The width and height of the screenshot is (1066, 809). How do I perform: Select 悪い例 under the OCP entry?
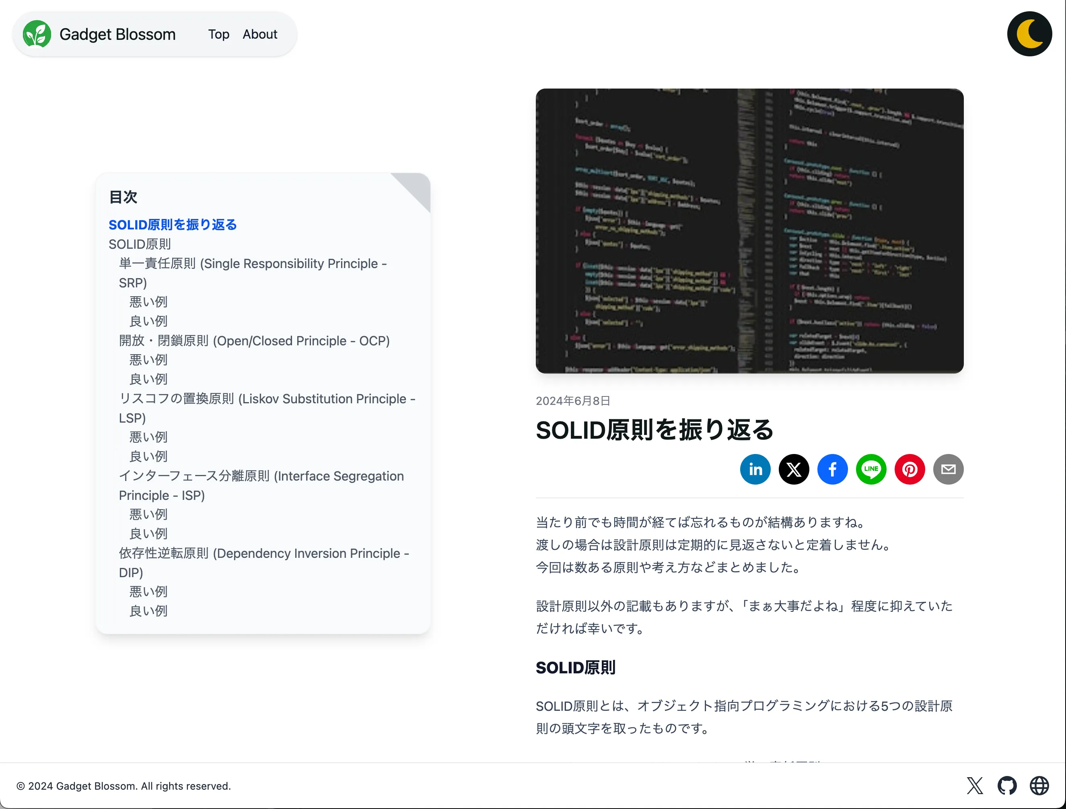[x=148, y=360]
